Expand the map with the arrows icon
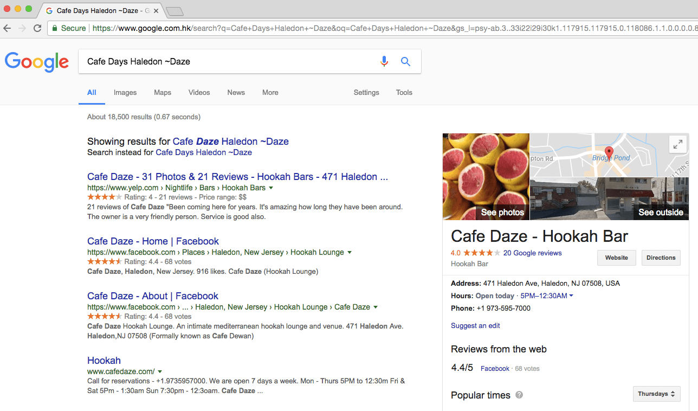The height and width of the screenshot is (411, 698). (x=677, y=144)
